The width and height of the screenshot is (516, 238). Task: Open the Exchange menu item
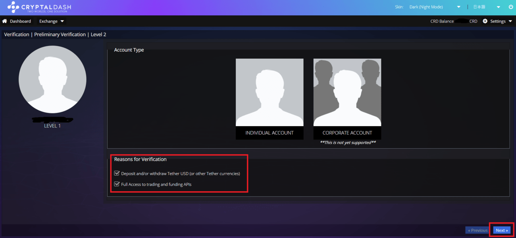point(48,21)
